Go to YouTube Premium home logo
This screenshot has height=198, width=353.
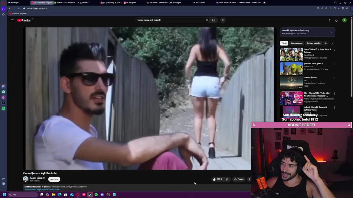pos(25,20)
